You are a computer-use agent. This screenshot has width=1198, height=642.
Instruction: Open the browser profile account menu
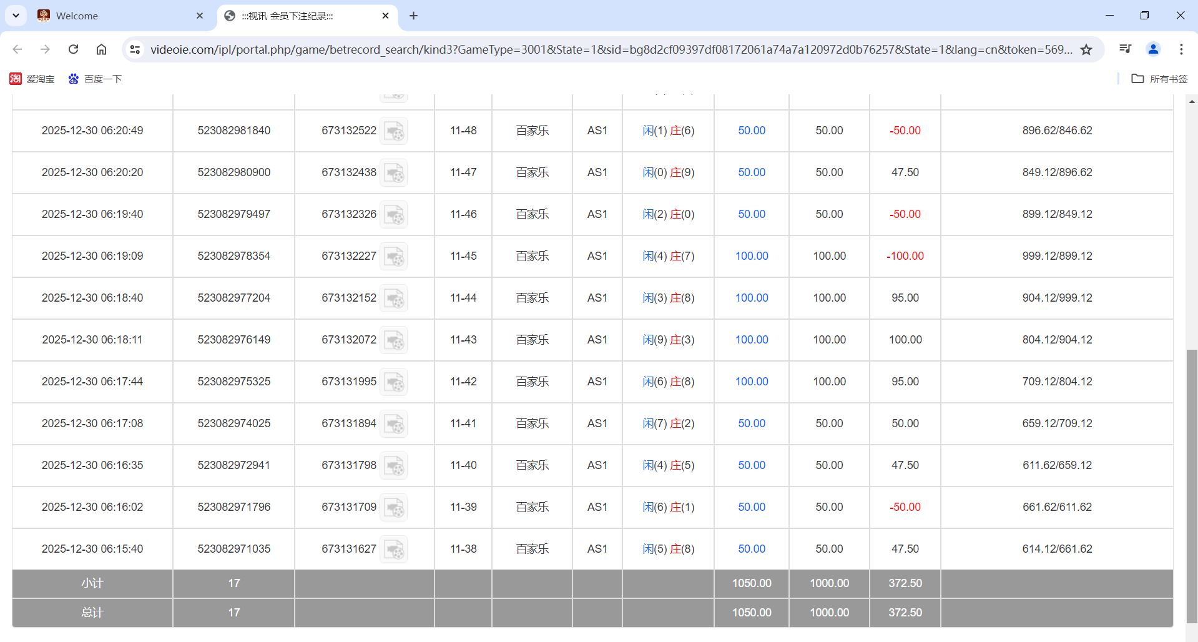tap(1153, 49)
